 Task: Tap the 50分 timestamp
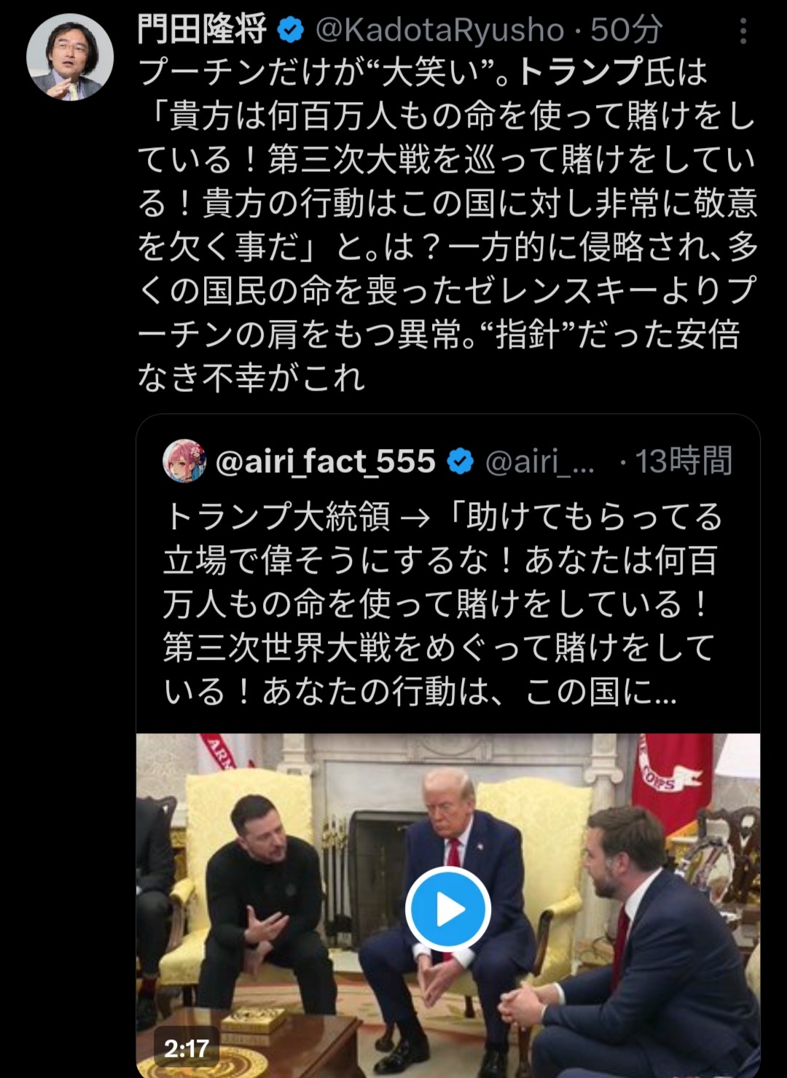pyautogui.click(x=627, y=31)
